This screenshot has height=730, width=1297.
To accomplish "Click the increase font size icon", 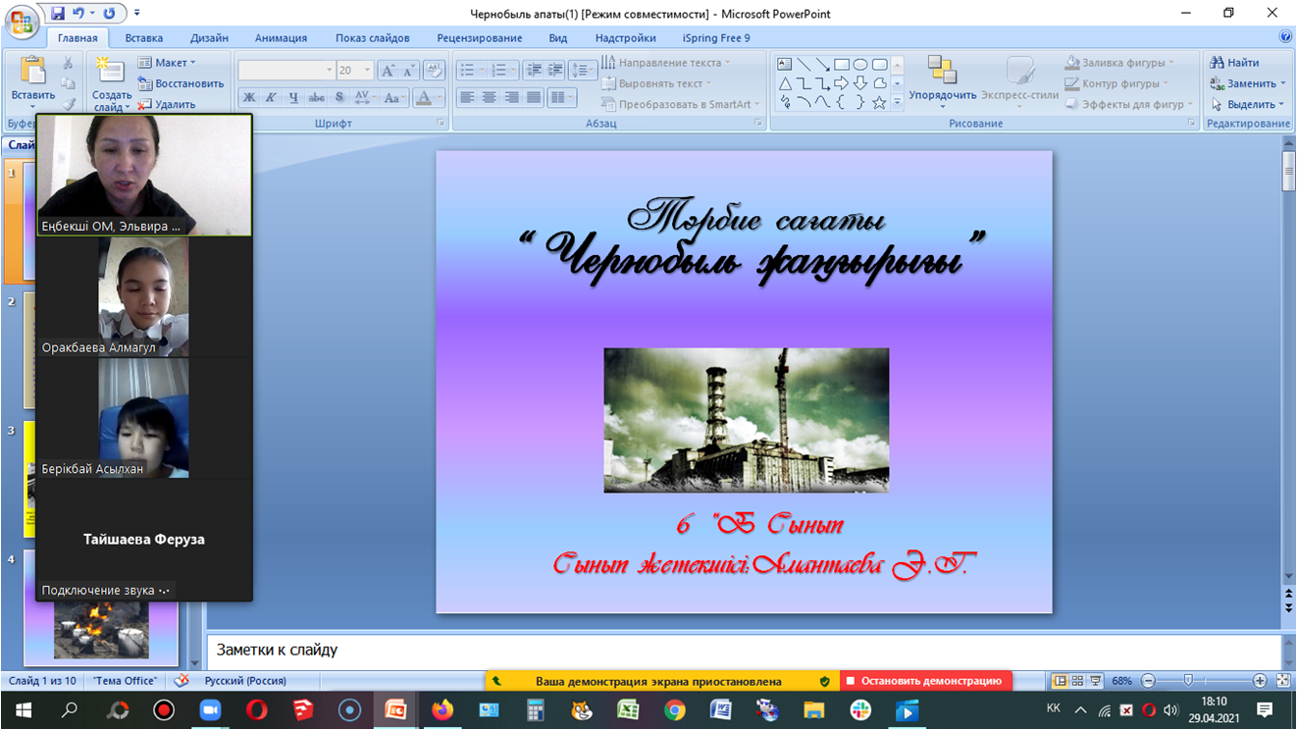I will click(388, 71).
